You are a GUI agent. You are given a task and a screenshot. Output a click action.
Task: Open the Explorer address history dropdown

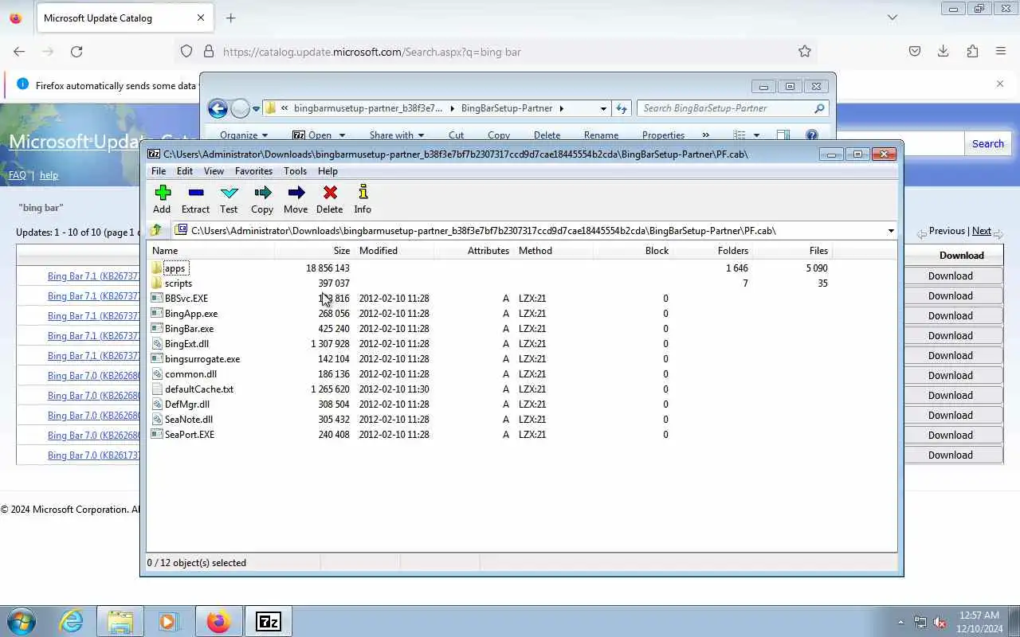[603, 108]
